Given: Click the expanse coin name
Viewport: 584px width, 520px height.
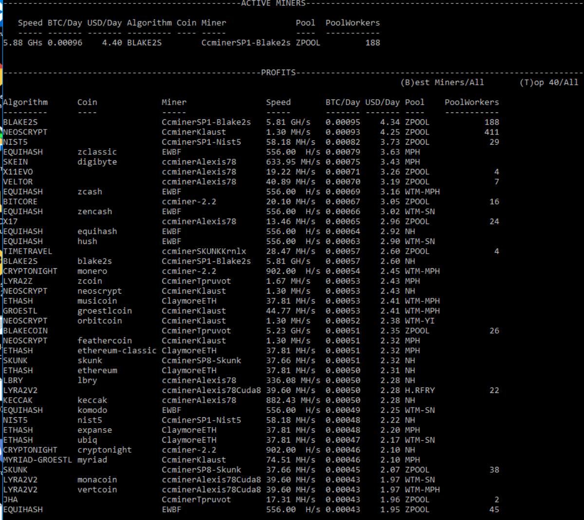Looking at the screenshot, I should (94, 430).
